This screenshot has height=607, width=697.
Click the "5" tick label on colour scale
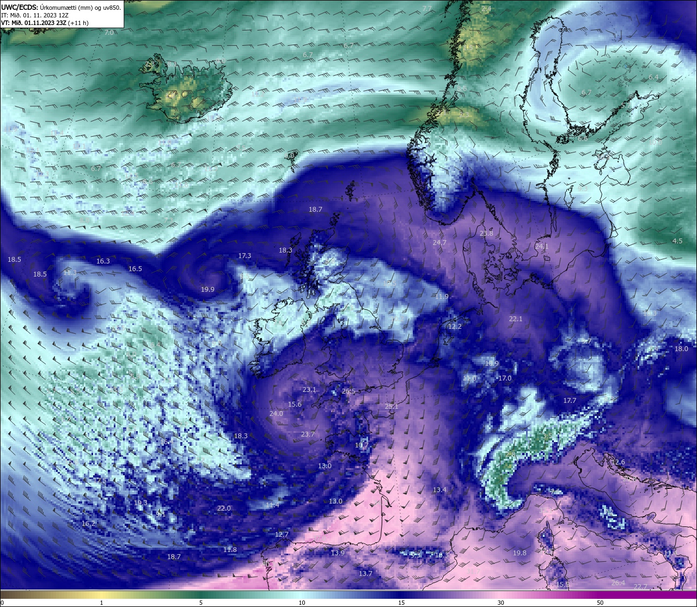click(201, 603)
